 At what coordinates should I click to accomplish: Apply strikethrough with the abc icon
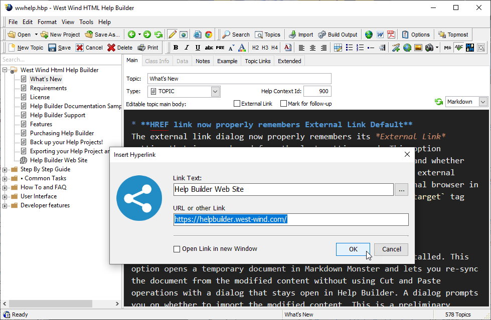[x=209, y=48]
